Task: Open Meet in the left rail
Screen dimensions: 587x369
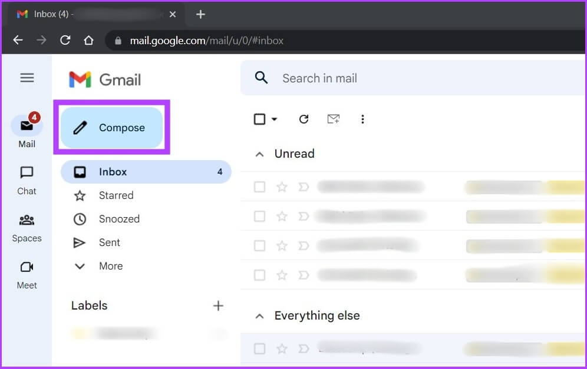Action: [27, 275]
